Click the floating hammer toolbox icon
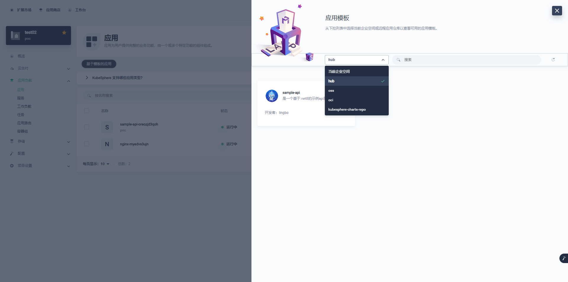The image size is (568, 282). [x=564, y=258]
